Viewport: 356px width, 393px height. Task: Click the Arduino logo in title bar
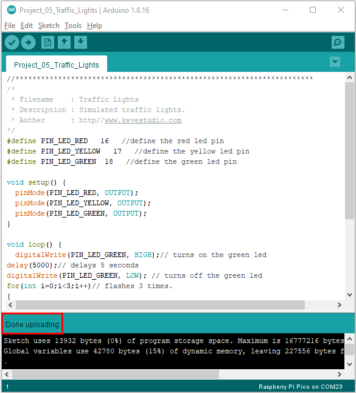click(x=12, y=10)
